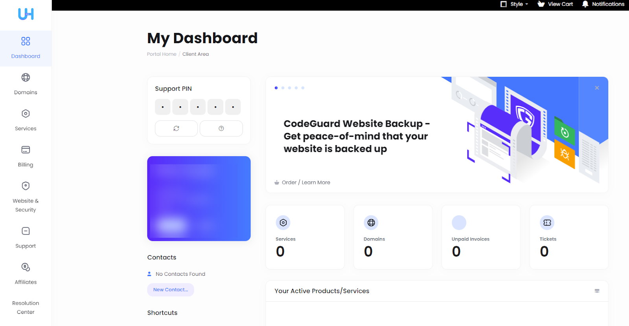This screenshot has height=326, width=629.
Task: Select the second banner carousel dot
Action: pos(283,88)
